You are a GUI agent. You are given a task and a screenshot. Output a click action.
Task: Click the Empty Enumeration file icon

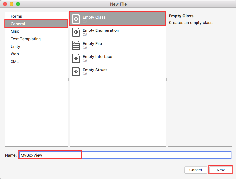coord(76,32)
